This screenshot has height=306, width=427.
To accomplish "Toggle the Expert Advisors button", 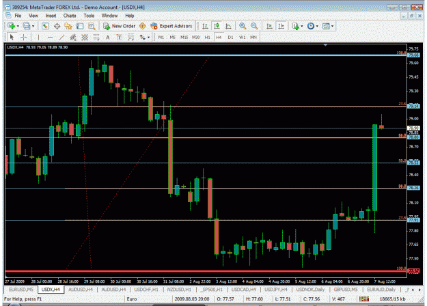I will point(171,26).
